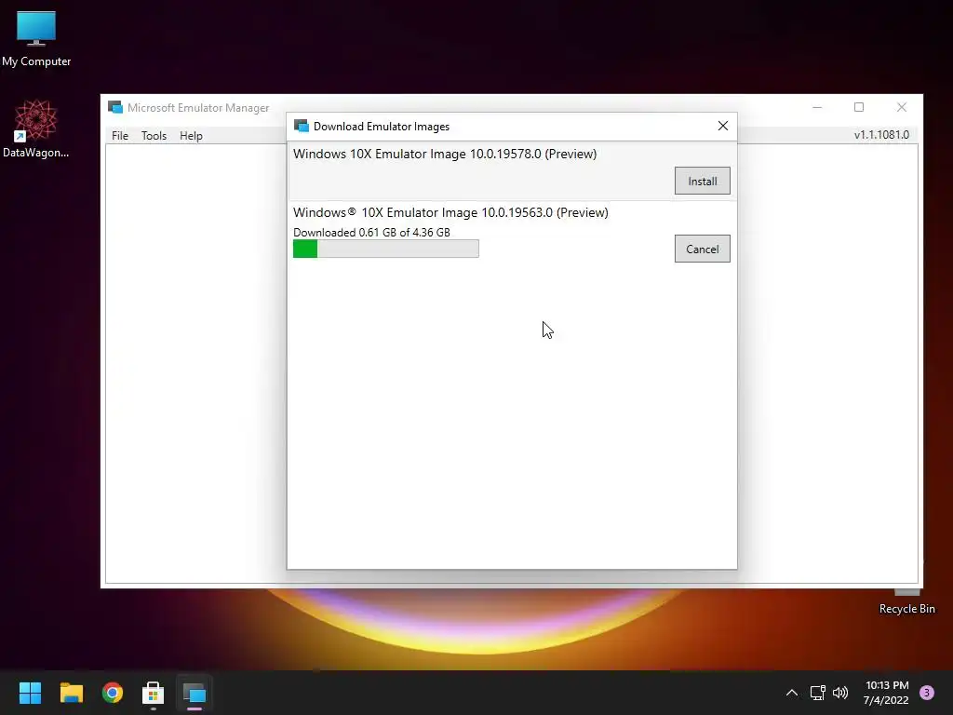Open the File menu
Viewport: 953px width, 715px height.
120,136
